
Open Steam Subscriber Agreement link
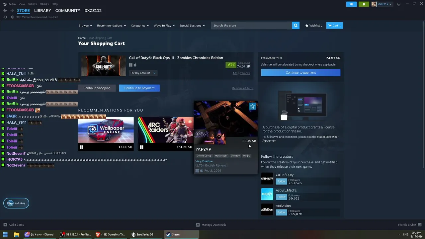coord(300,139)
